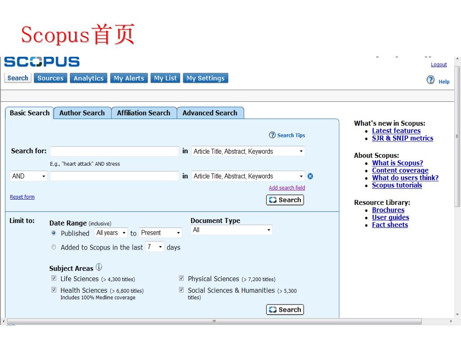The height and width of the screenshot is (346, 461).
Task: Open Subject Areas info icon
Action: coord(99,267)
